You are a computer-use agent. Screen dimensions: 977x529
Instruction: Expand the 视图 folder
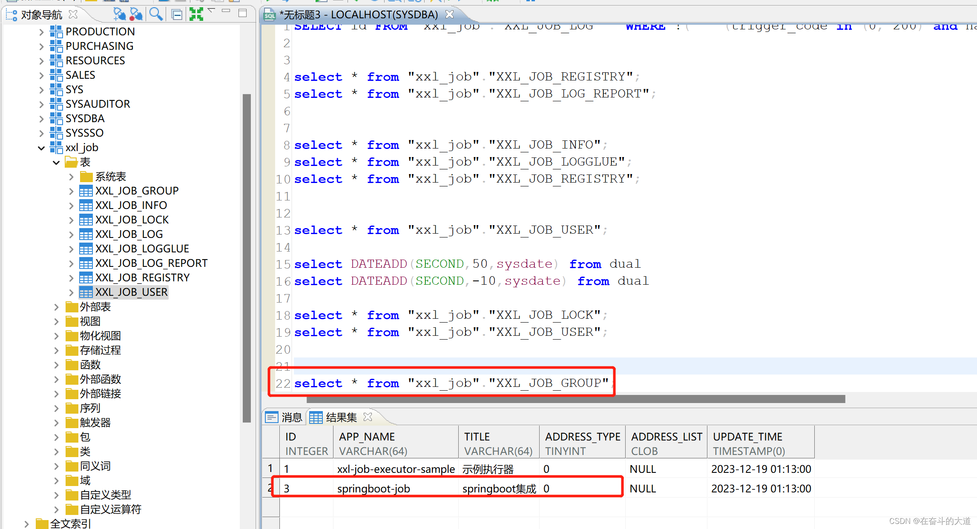[x=56, y=322]
